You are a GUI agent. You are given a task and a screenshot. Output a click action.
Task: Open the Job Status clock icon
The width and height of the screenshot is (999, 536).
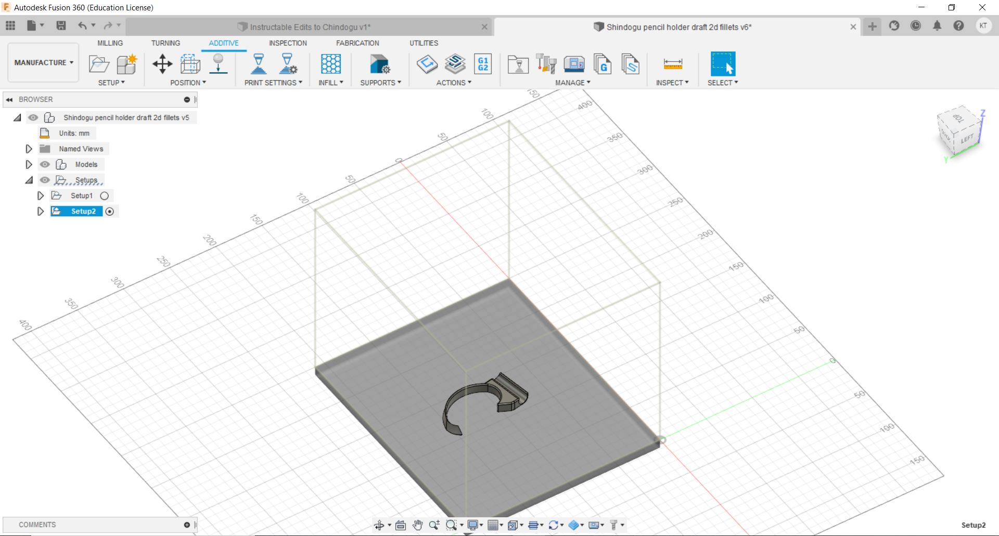916,26
